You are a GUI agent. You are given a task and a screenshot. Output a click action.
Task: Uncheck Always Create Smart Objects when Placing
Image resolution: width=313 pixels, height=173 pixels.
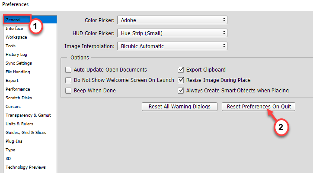click(x=181, y=91)
